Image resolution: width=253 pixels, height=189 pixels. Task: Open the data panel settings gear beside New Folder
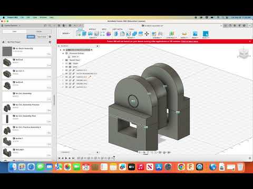click(x=50, y=37)
